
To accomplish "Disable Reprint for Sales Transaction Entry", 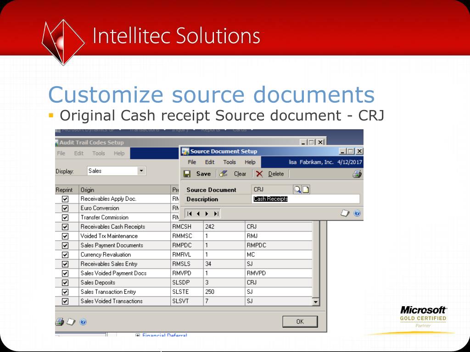I will tap(65, 292).
